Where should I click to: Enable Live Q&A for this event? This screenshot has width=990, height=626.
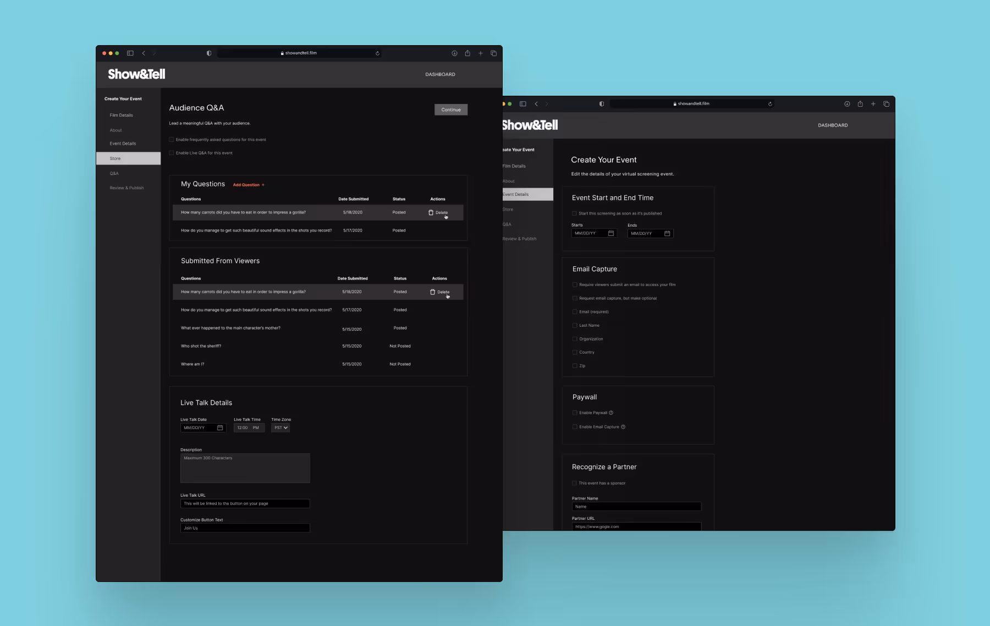(x=172, y=153)
